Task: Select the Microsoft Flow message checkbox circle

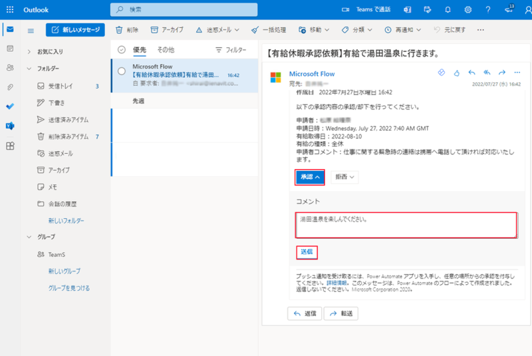Action: (122, 71)
